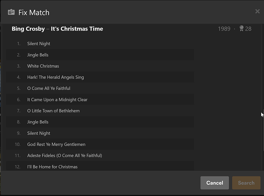Click O Little Town of Bethlehem
Screen dimensions: 264x196
pos(53,111)
